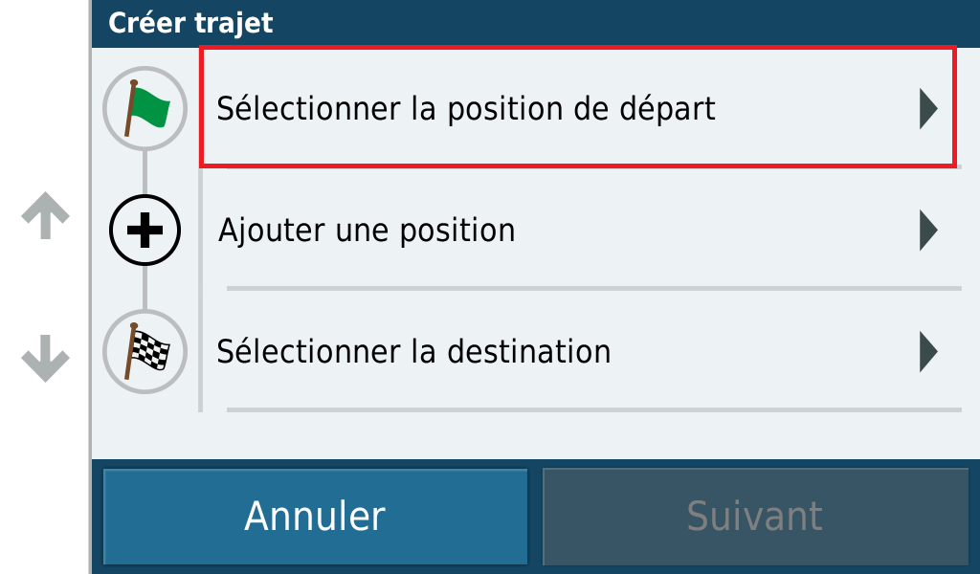Click the vertical divider left of list entries
This screenshot has width=980, height=574.
[x=201, y=291]
